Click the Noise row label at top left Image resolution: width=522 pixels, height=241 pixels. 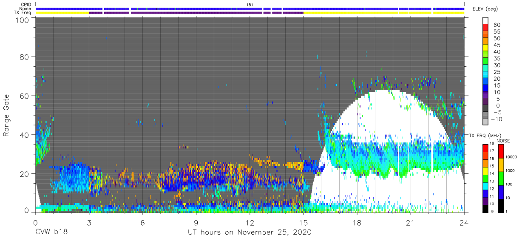click(26, 9)
